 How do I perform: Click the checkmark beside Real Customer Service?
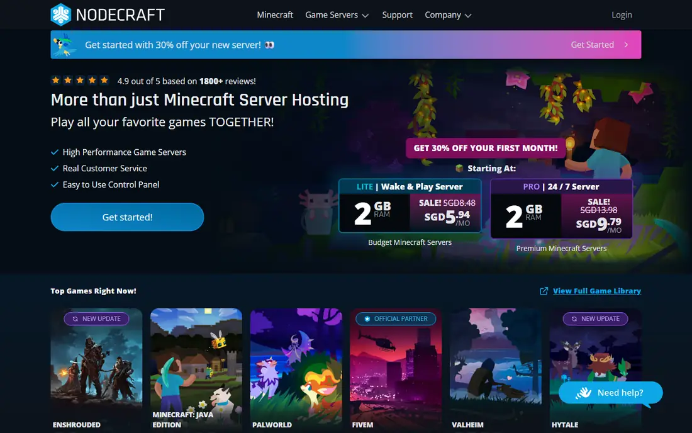[x=55, y=168]
